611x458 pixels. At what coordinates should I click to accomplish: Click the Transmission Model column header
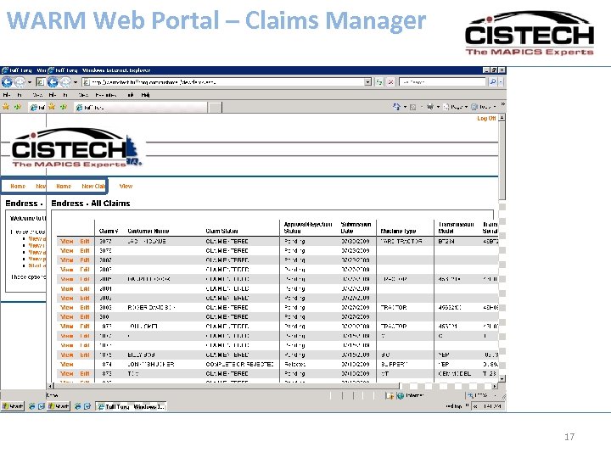pyautogui.click(x=456, y=228)
